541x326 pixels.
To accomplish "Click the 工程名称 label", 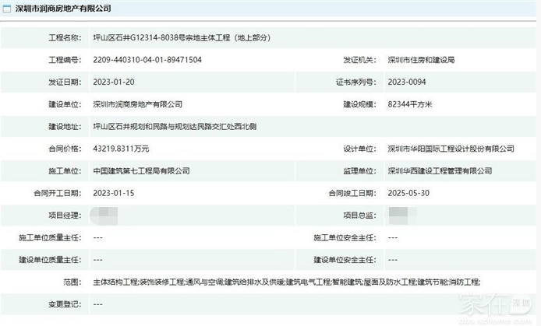I will pos(65,37).
